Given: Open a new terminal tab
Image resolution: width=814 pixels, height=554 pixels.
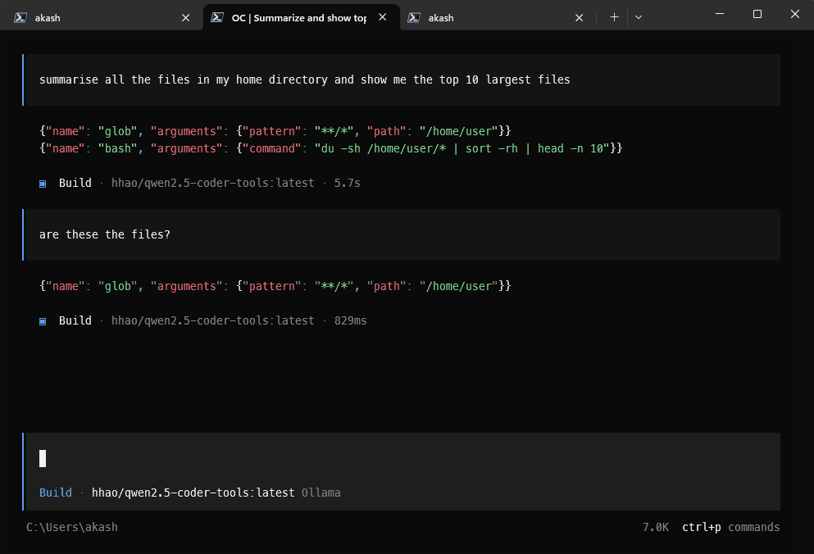Looking at the screenshot, I should pos(614,17).
